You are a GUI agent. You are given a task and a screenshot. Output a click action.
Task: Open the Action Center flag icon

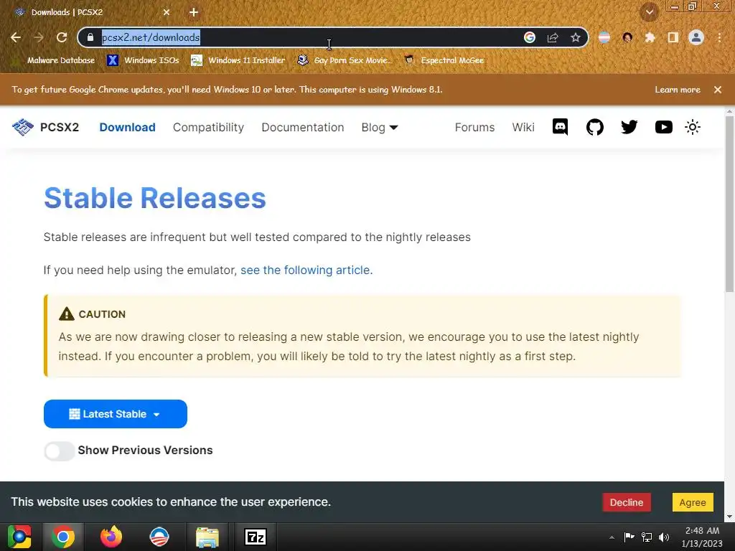click(x=629, y=537)
